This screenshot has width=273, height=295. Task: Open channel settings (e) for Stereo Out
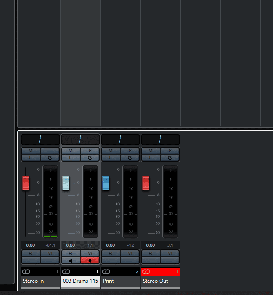[x=170, y=158]
